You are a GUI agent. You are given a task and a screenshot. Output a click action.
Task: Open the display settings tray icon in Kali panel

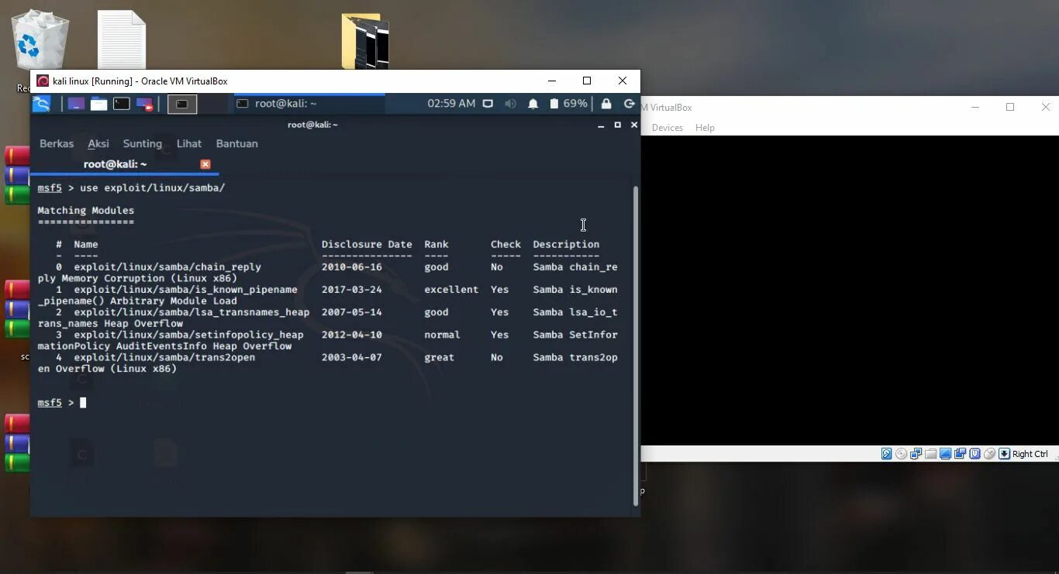point(488,104)
